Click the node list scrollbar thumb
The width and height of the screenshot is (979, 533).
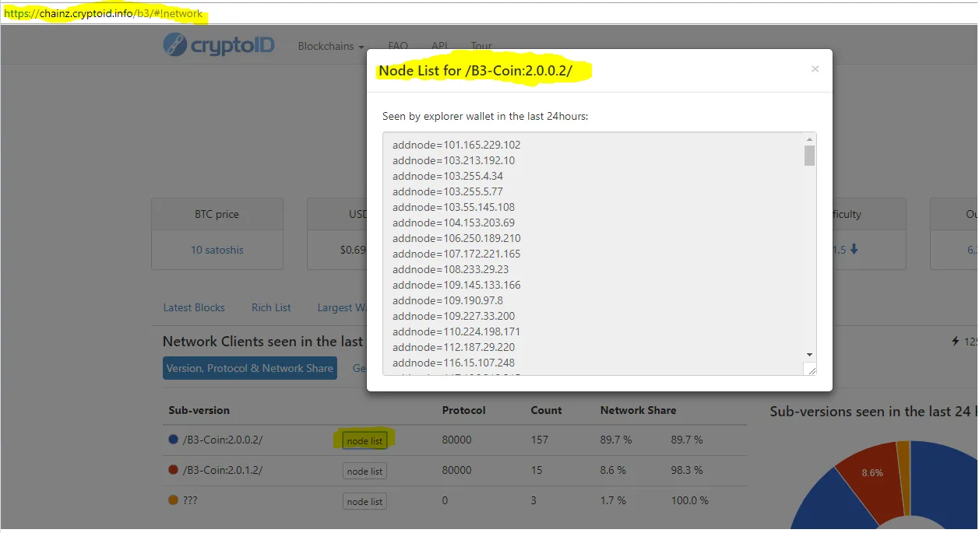pos(810,156)
